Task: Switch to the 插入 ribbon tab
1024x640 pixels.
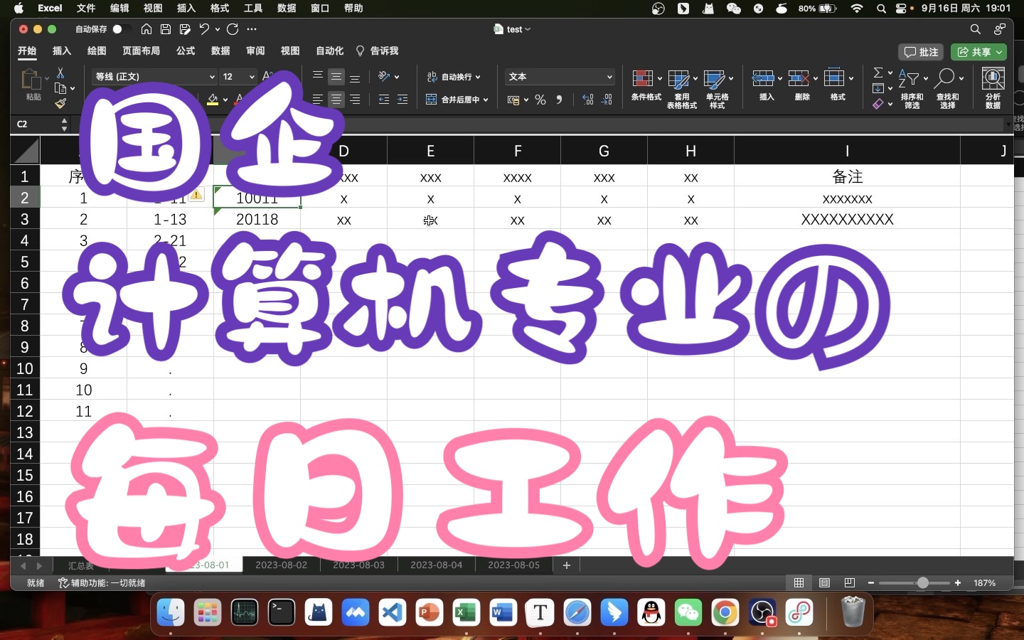Action: (62, 50)
